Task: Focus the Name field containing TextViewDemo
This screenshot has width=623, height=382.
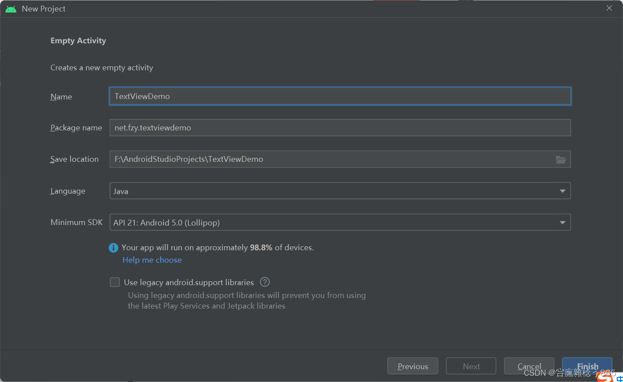Action: pos(340,96)
